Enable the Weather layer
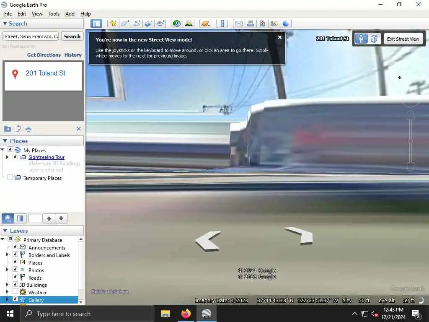This screenshot has width=429, height=322. click(x=16, y=292)
